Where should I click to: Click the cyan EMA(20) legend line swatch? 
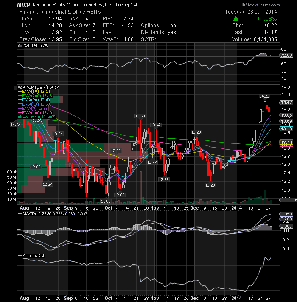(20, 100)
